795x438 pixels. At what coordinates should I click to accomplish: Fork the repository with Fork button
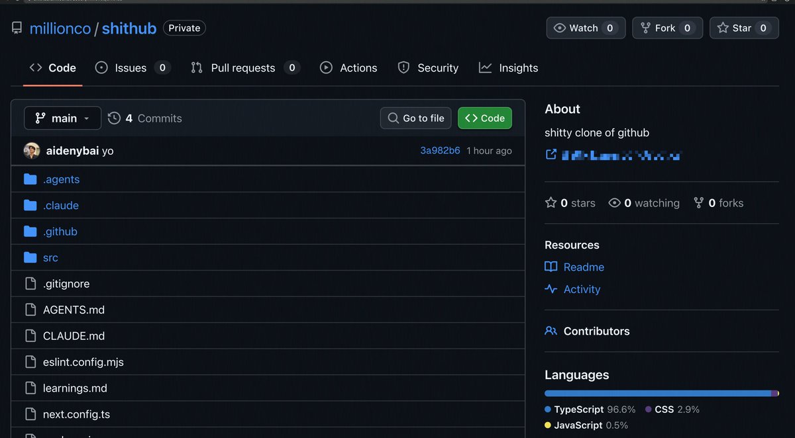pyautogui.click(x=668, y=28)
